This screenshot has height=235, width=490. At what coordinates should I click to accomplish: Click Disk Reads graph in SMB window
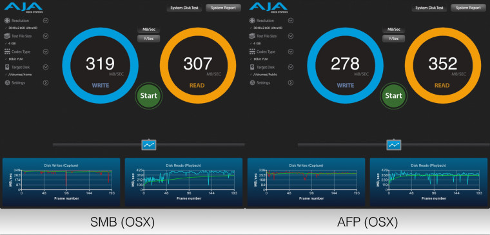pyautogui.click(x=184, y=182)
